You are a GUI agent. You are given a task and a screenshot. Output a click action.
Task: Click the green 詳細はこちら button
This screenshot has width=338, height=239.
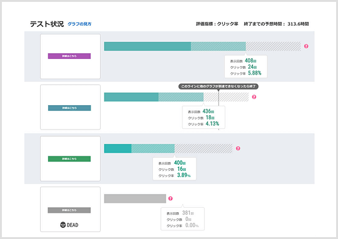click(x=69, y=159)
